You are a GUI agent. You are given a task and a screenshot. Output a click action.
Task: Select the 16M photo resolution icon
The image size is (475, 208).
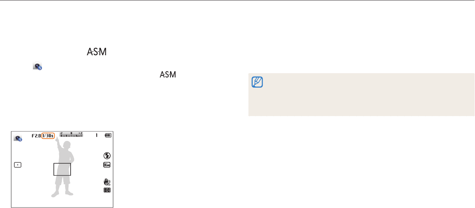tap(107, 165)
